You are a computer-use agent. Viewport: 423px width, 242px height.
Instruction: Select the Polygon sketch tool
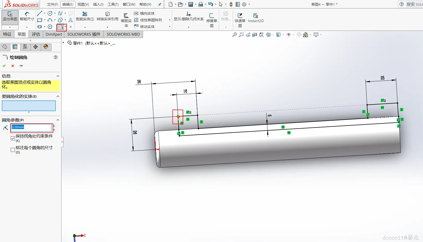coord(50,27)
